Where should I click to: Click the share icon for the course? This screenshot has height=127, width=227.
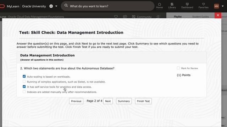pyautogui.click(x=125, y=17)
